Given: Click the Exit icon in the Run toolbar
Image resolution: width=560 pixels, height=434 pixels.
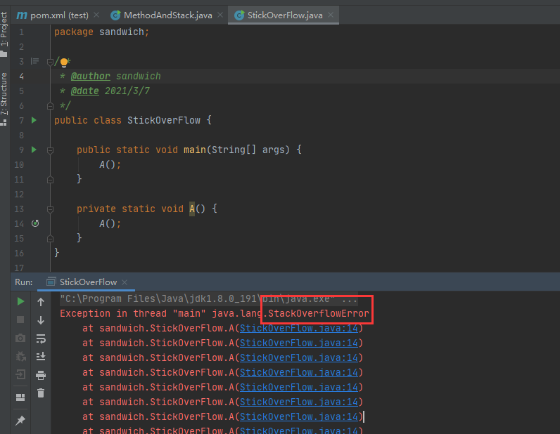Looking at the screenshot, I should (x=20, y=374).
